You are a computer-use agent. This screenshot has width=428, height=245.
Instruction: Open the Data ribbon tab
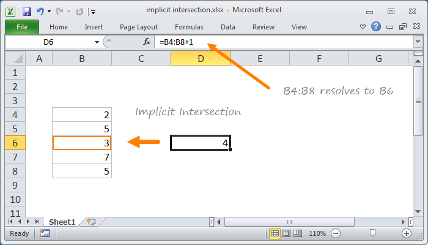click(x=228, y=27)
